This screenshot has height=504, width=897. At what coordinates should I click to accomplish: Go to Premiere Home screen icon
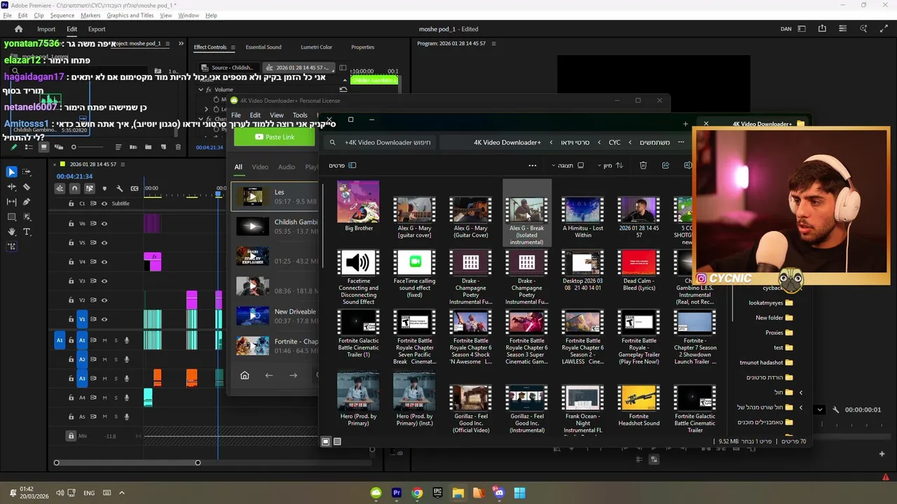pyautogui.click(x=18, y=29)
